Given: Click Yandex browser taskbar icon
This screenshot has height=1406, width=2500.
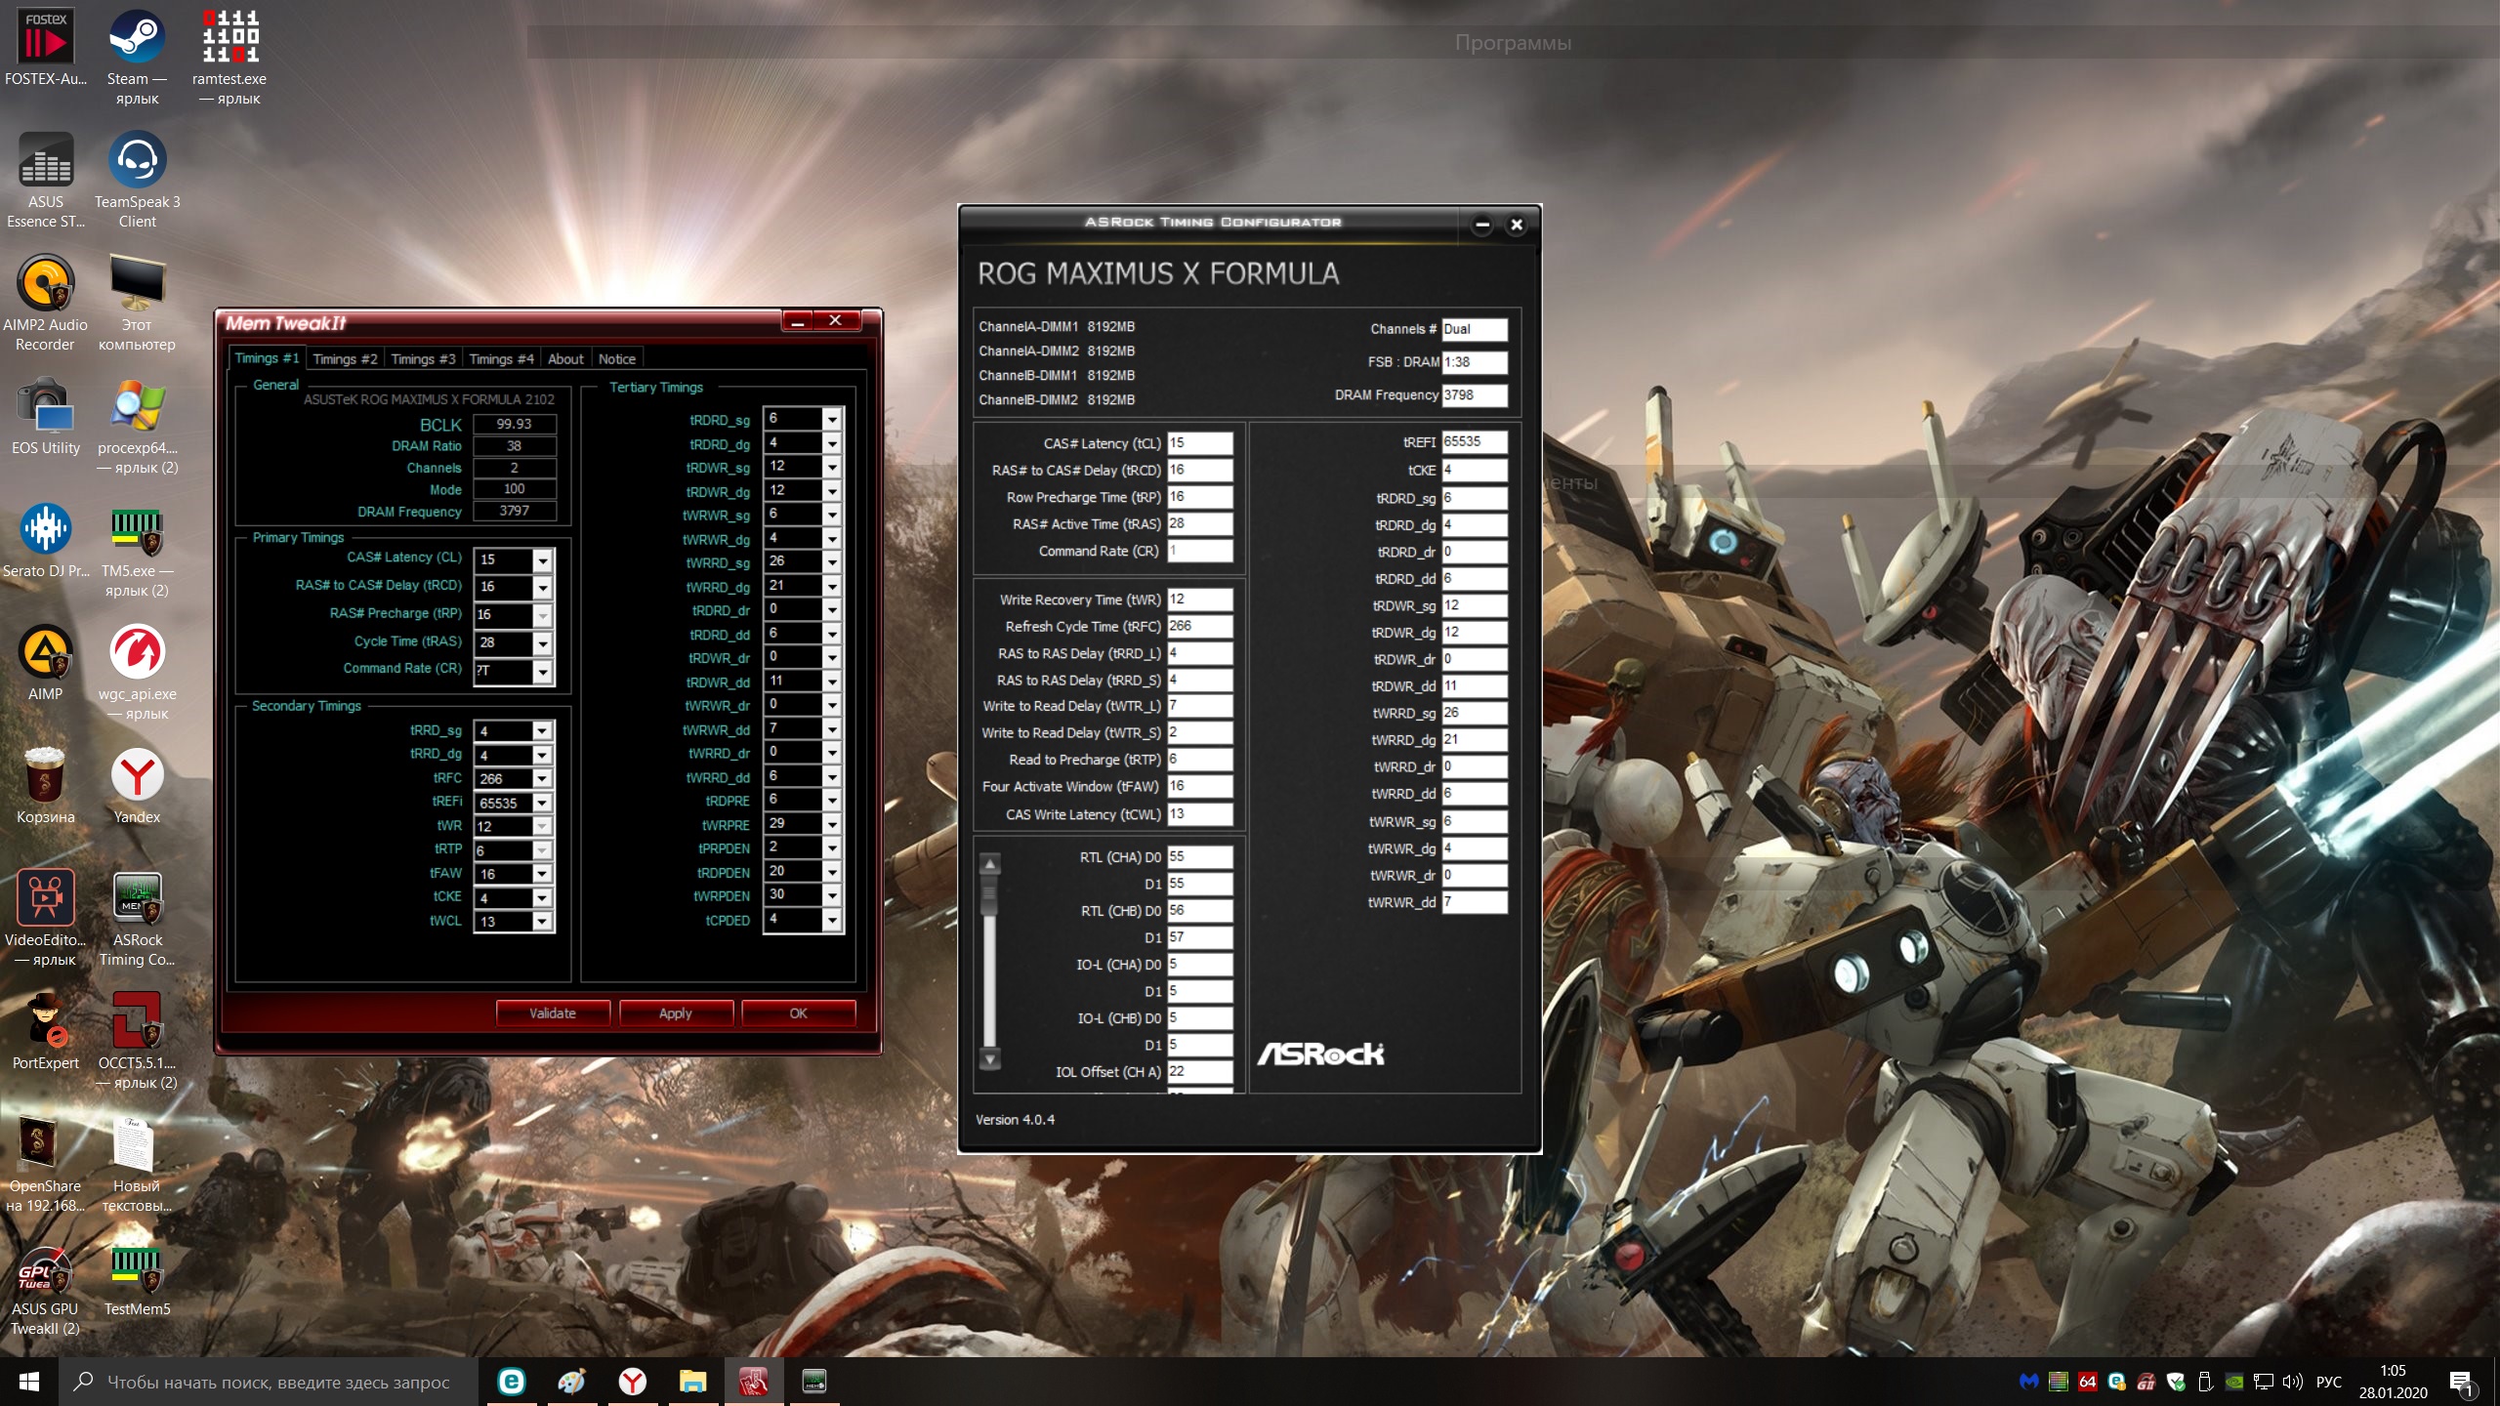Looking at the screenshot, I should pos(633,1382).
